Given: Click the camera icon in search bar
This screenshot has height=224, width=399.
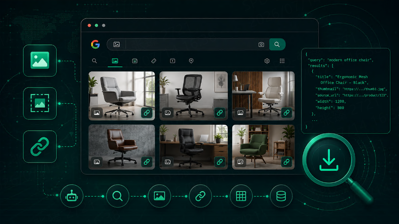Looking at the screenshot, I should click(261, 45).
